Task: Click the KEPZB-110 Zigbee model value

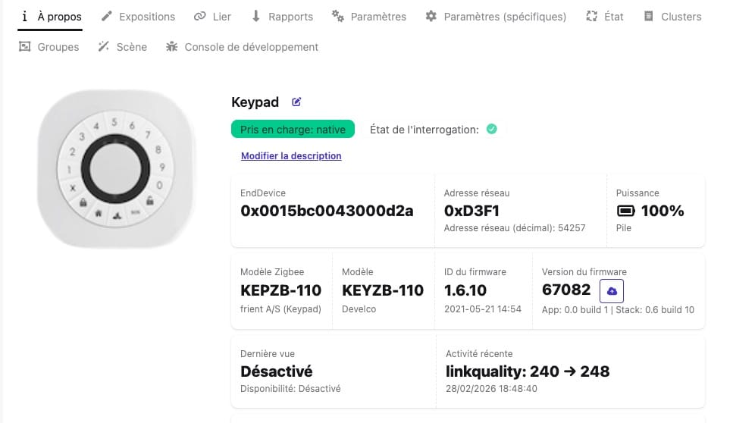Action: [280, 290]
